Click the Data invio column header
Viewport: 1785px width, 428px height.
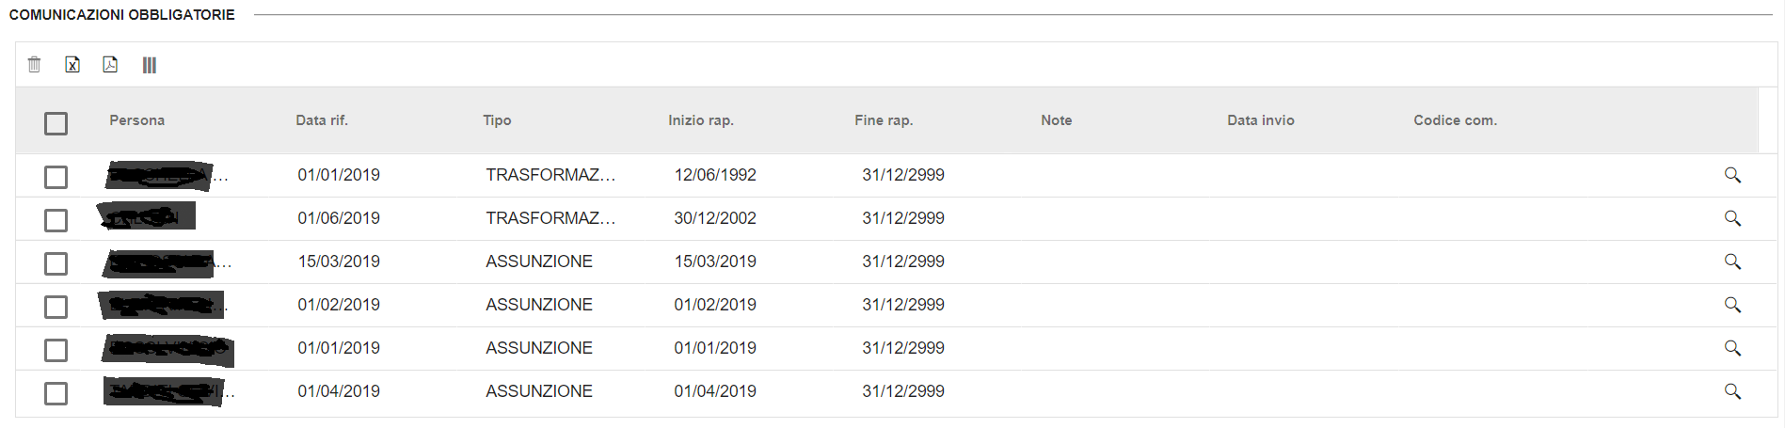pyautogui.click(x=1261, y=120)
